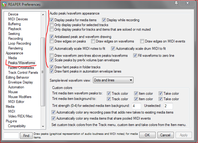Enable Draw edges on MIDI events
This screenshot has width=198, height=143.
(142, 41)
